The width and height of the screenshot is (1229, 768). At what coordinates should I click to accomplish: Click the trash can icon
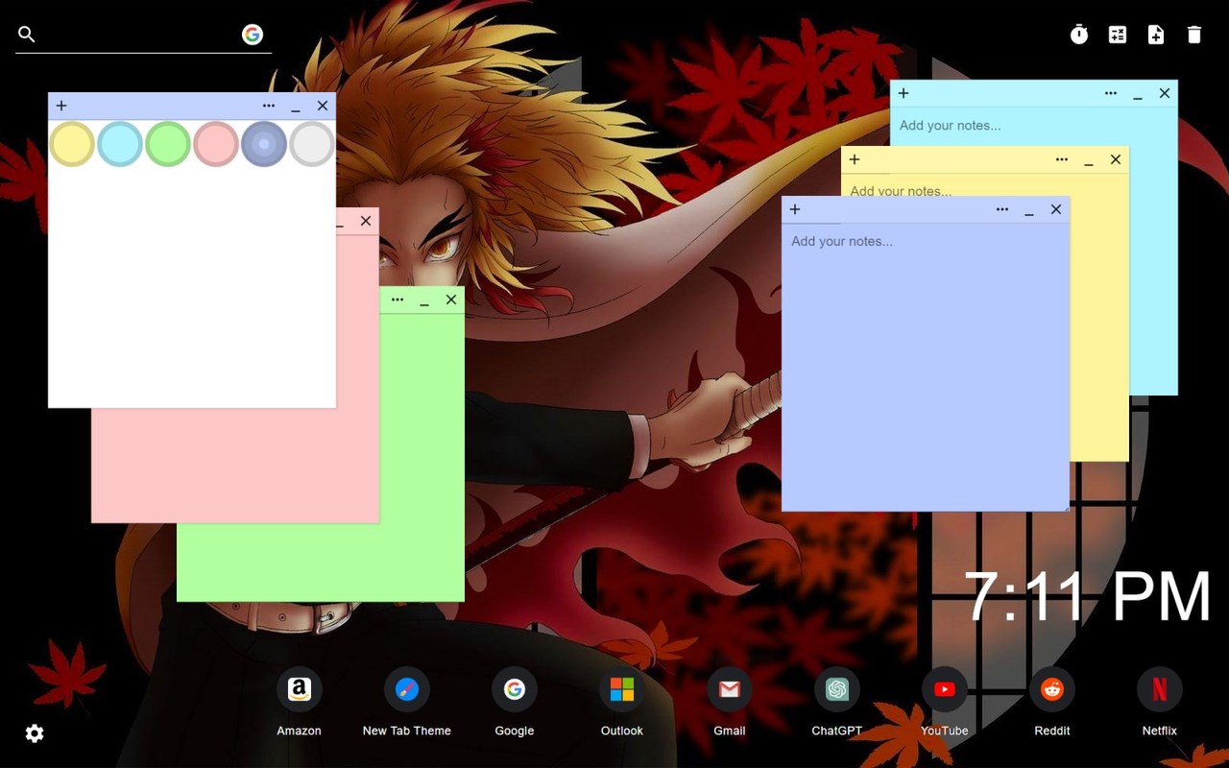[x=1194, y=35]
